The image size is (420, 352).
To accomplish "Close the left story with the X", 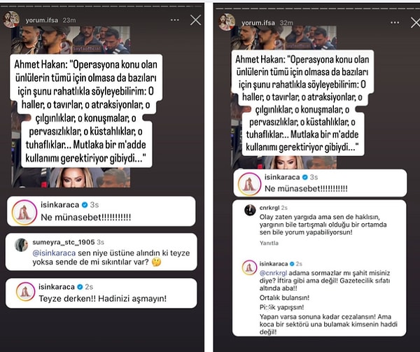I will coord(195,20).
